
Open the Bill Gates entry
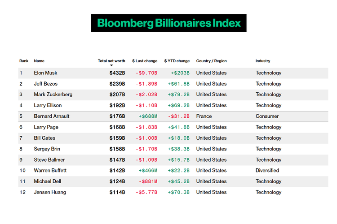click(x=44, y=138)
